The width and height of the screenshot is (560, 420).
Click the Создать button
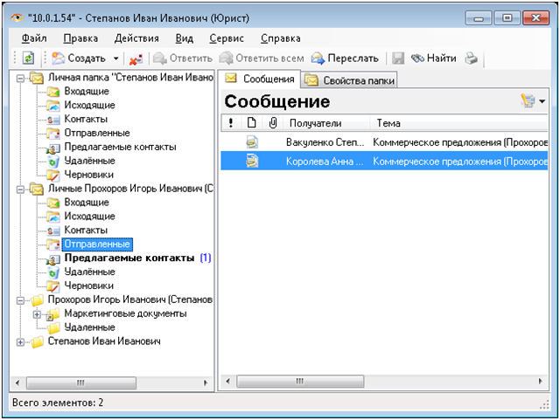click(x=80, y=59)
